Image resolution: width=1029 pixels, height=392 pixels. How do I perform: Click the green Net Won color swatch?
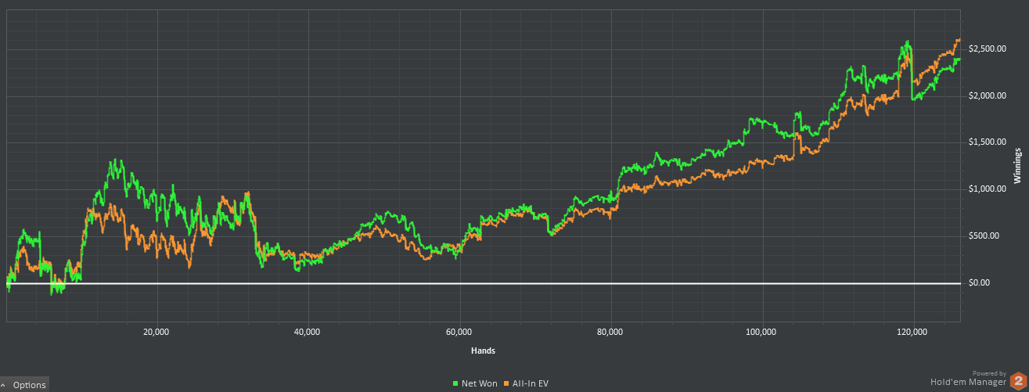pos(455,383)
